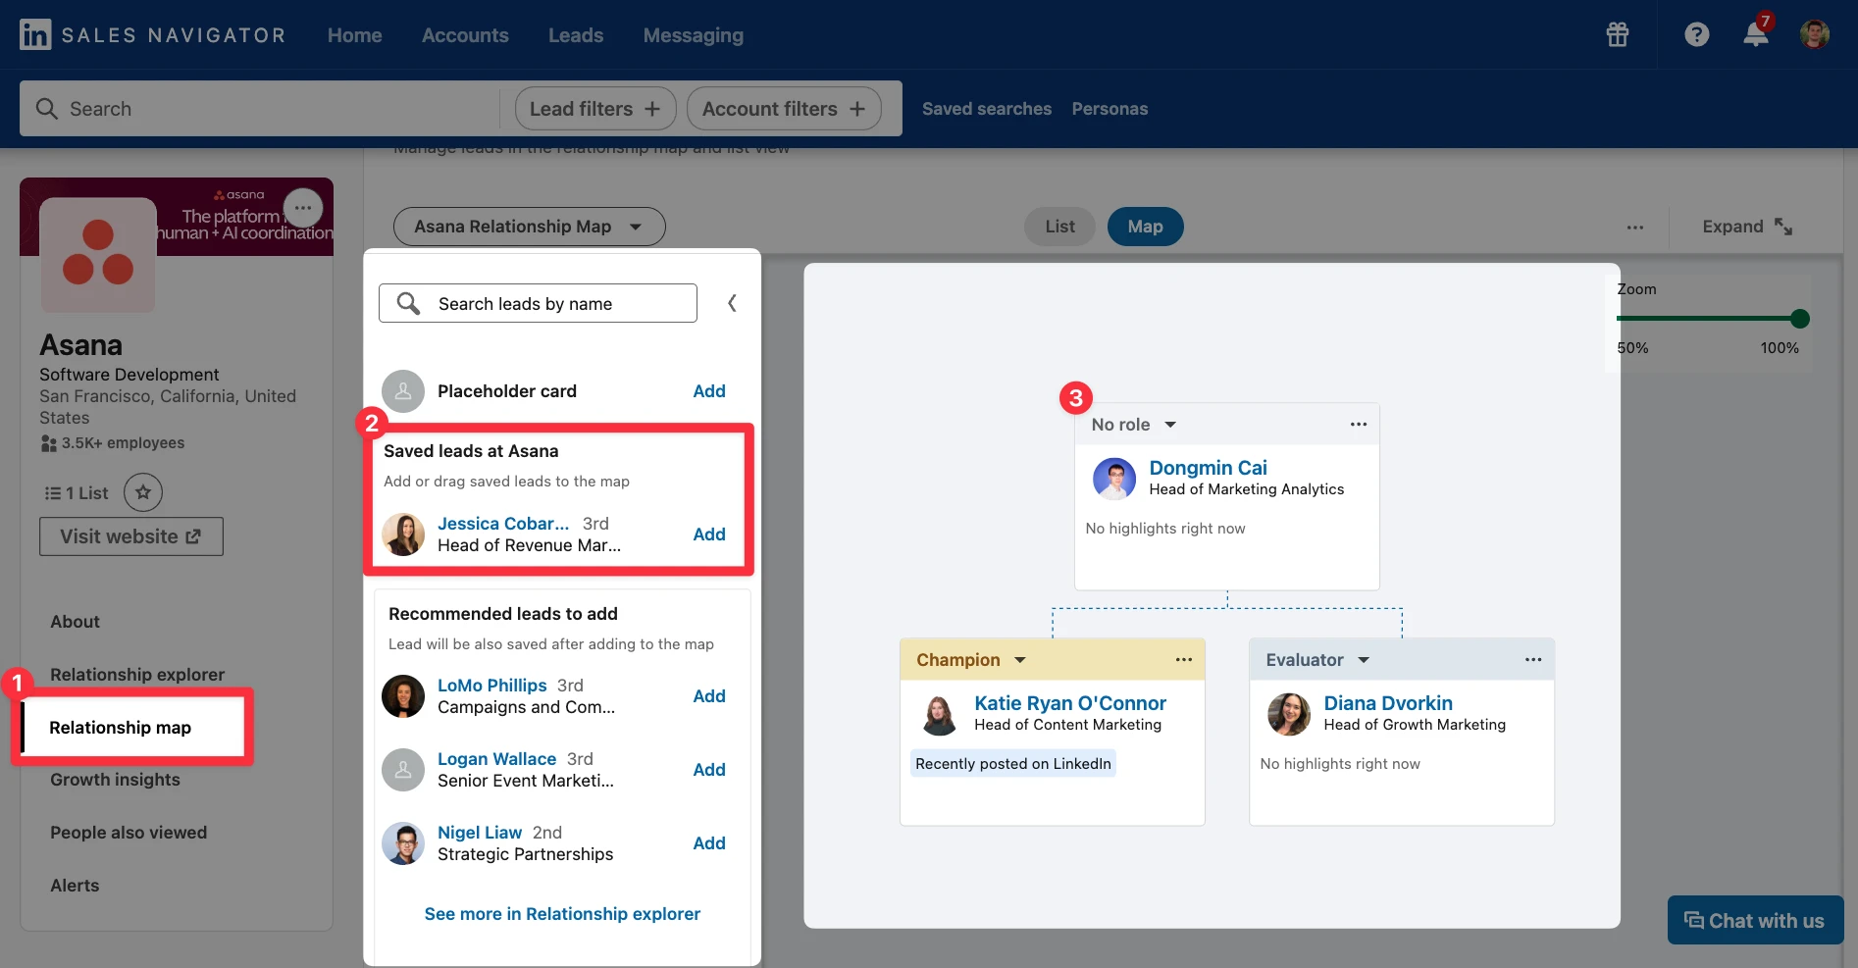Screen dimensions: 1858x968
Task: Go to Leads tab
Action: [576, 35]
